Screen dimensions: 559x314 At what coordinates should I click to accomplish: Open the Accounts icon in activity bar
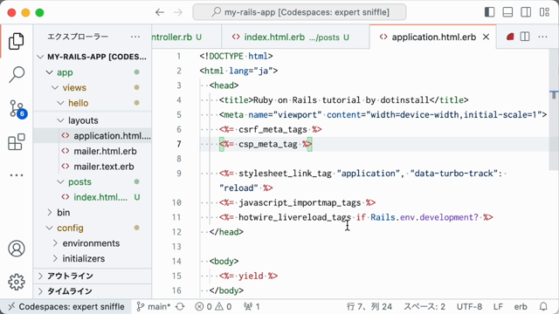17,249
